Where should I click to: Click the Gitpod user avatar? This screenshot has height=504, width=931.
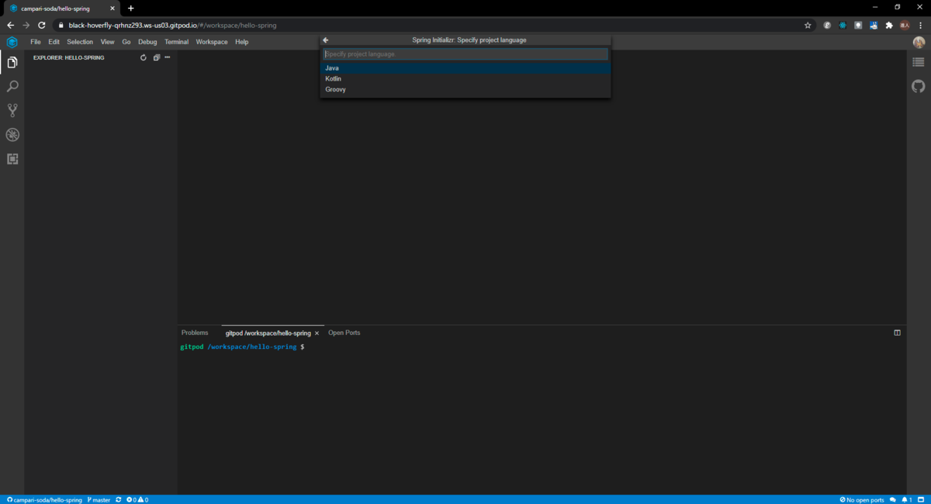[x=919, y=42]
